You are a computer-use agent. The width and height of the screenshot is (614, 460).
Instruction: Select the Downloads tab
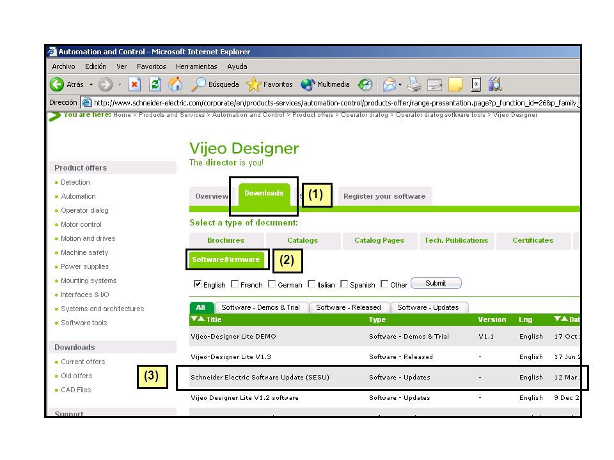[x=264, y=194]
